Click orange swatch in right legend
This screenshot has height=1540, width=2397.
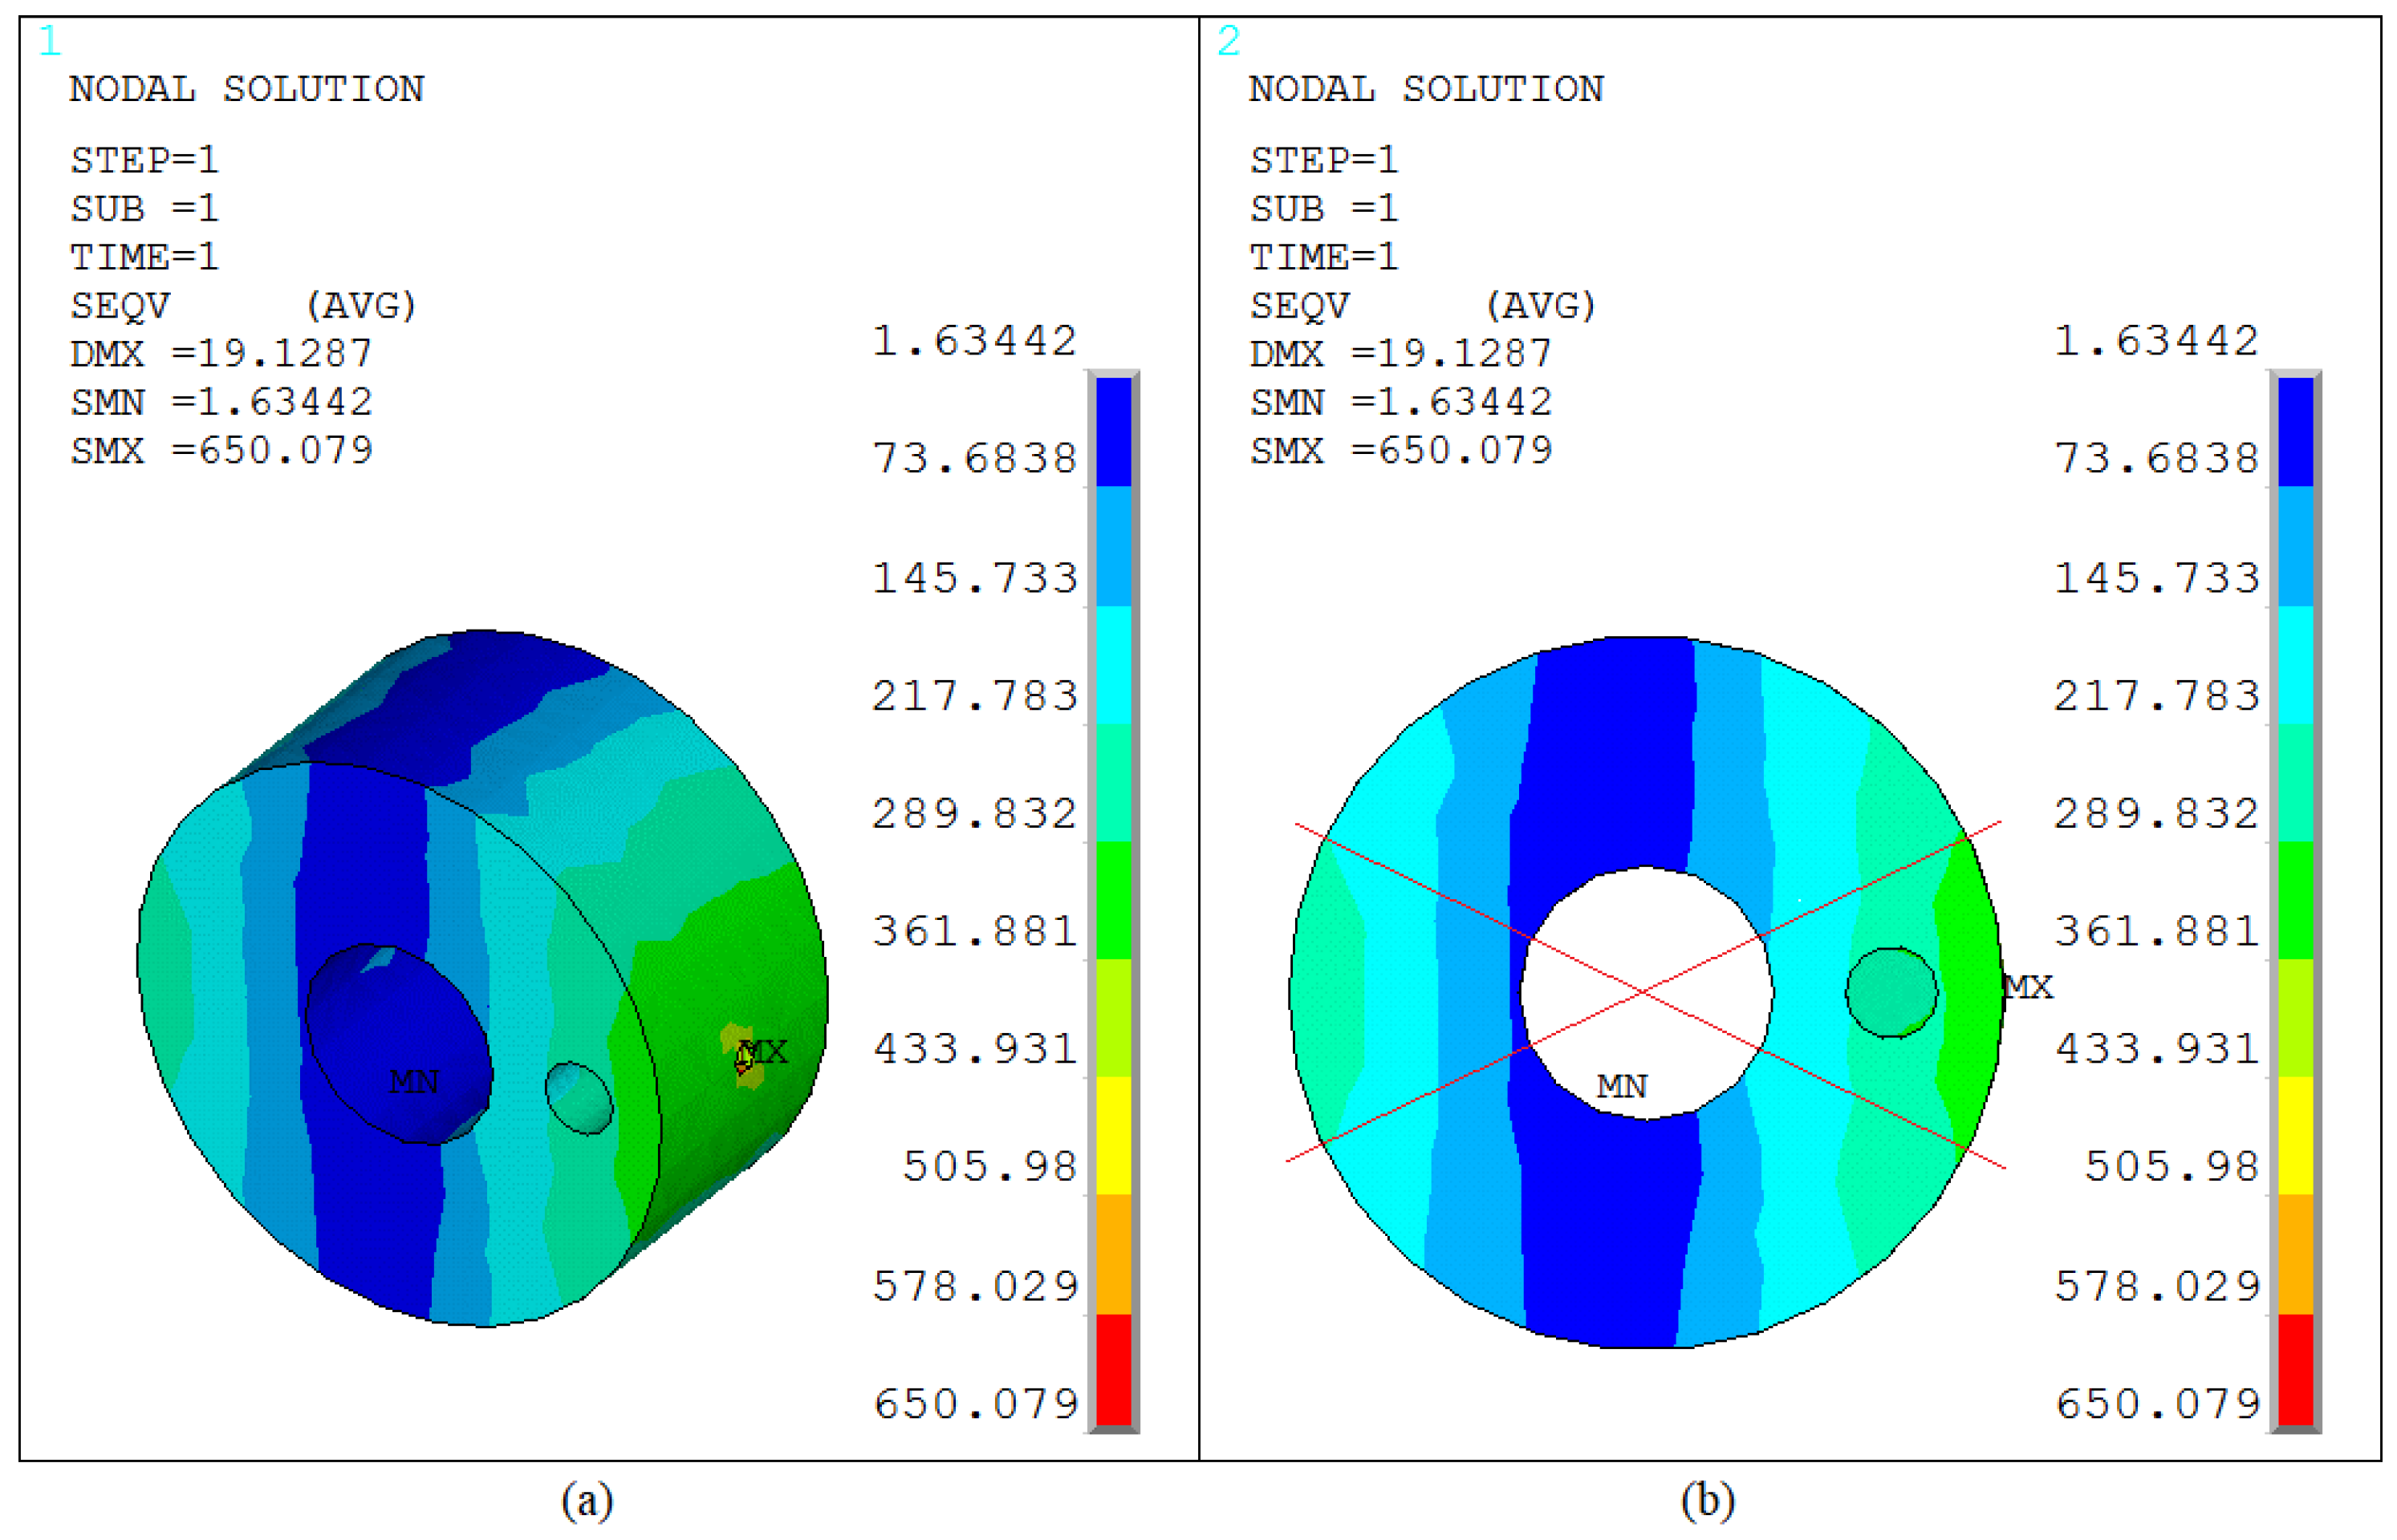pos(2296,1253)
